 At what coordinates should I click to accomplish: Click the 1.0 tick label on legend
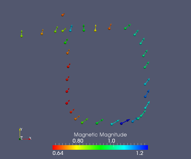coord(112,141)
